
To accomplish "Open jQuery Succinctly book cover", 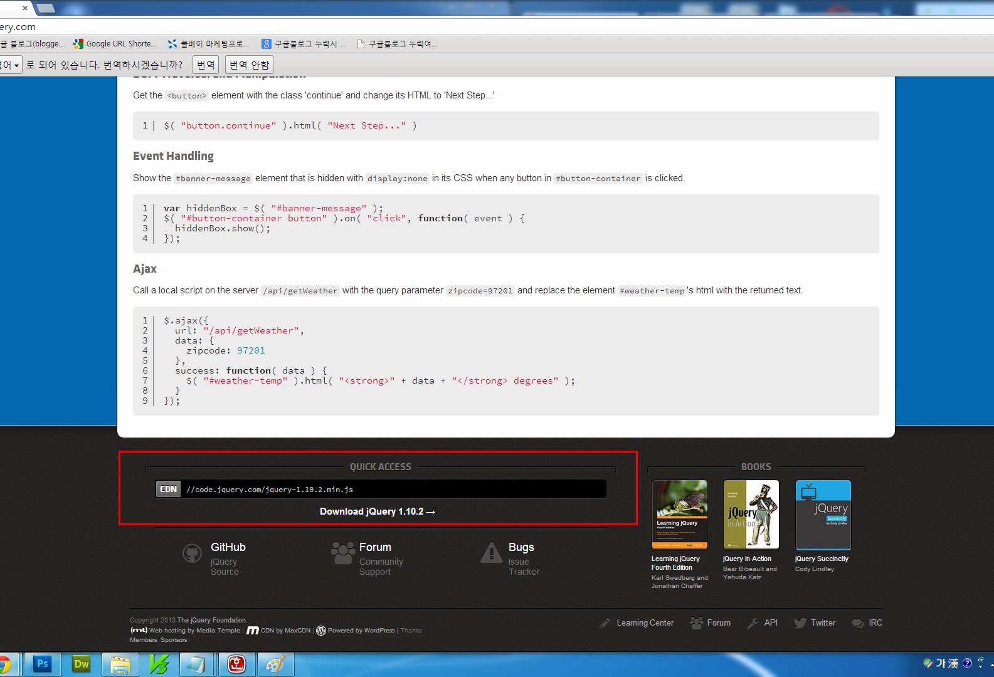I will coord(823,515).
